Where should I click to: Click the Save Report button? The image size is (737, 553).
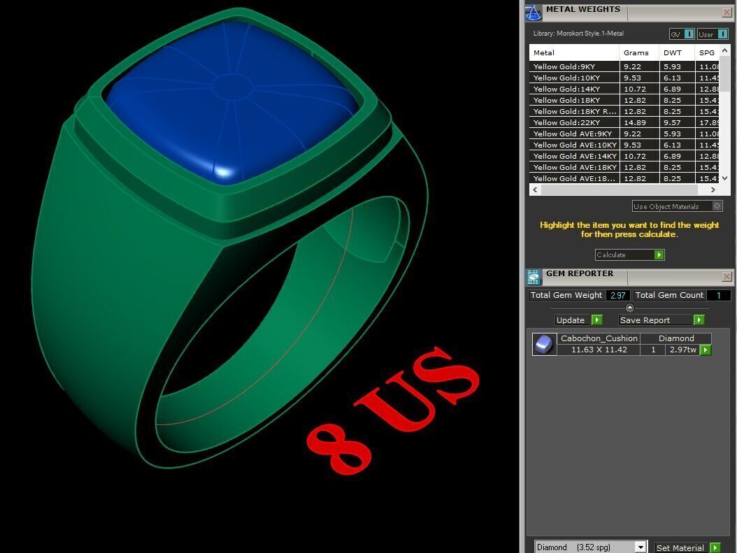(656, 320)
